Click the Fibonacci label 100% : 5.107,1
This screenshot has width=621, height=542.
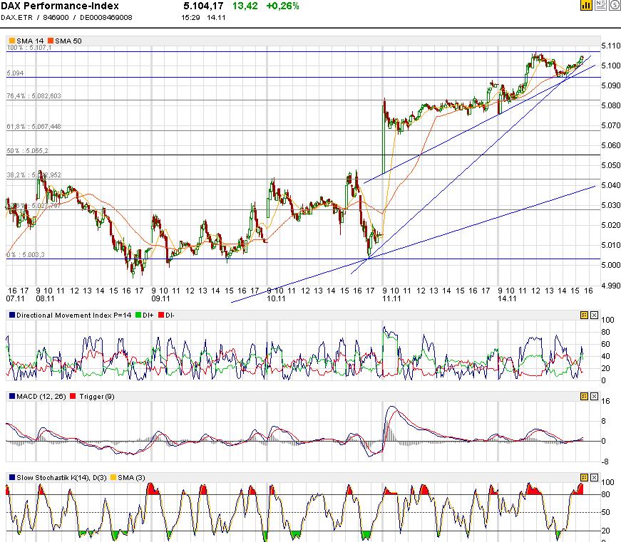(x=29, y=48)
